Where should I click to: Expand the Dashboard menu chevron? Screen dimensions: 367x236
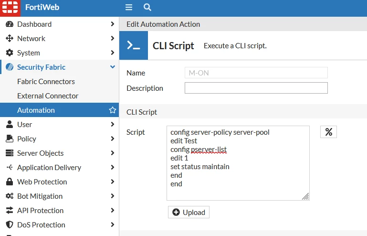(x=112, y=24)
